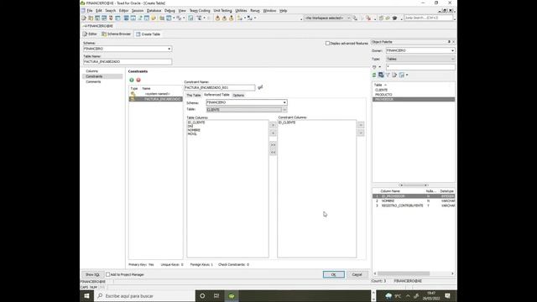The height and width of the screenshot is (302, 537).
Task: Click icon beside Constraint Name field
Action: coord(260,87)
